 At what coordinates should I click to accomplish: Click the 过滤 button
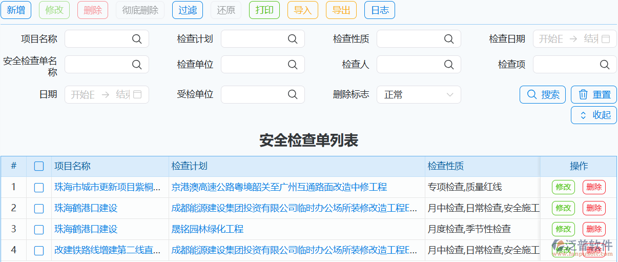(188, 10)
